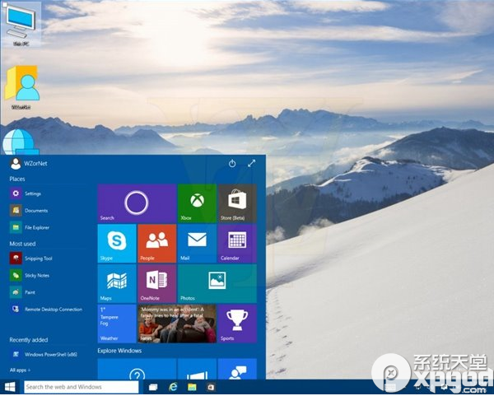The width and height of the screenshot is (494, 396).
Task: Open the Mail tile
Action: click(x=197, y=244)
